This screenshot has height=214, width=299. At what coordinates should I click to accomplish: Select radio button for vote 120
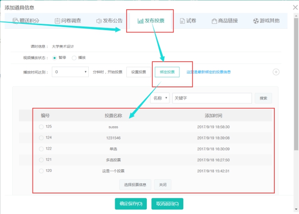[x=41, y=171]
